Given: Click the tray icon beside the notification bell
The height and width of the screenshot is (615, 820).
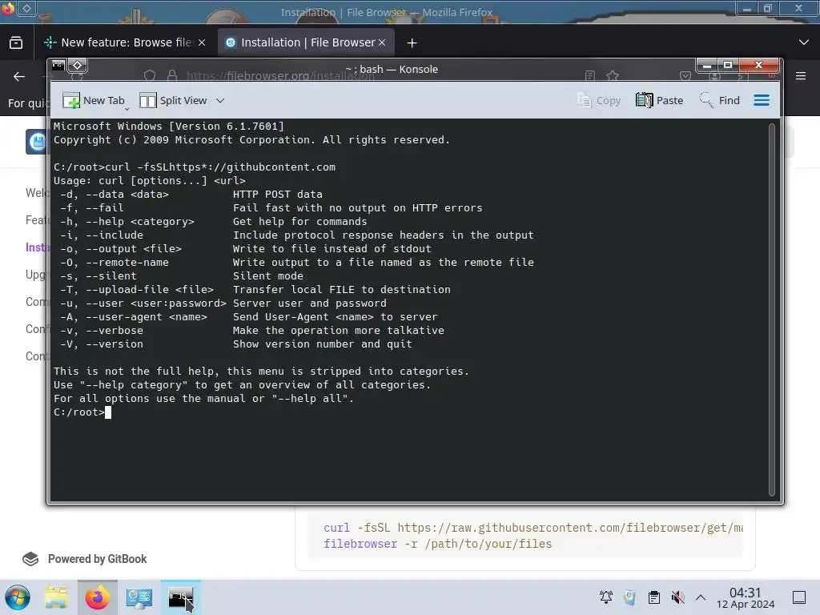Looking at the screenshot, I should (x=629, y=597).
